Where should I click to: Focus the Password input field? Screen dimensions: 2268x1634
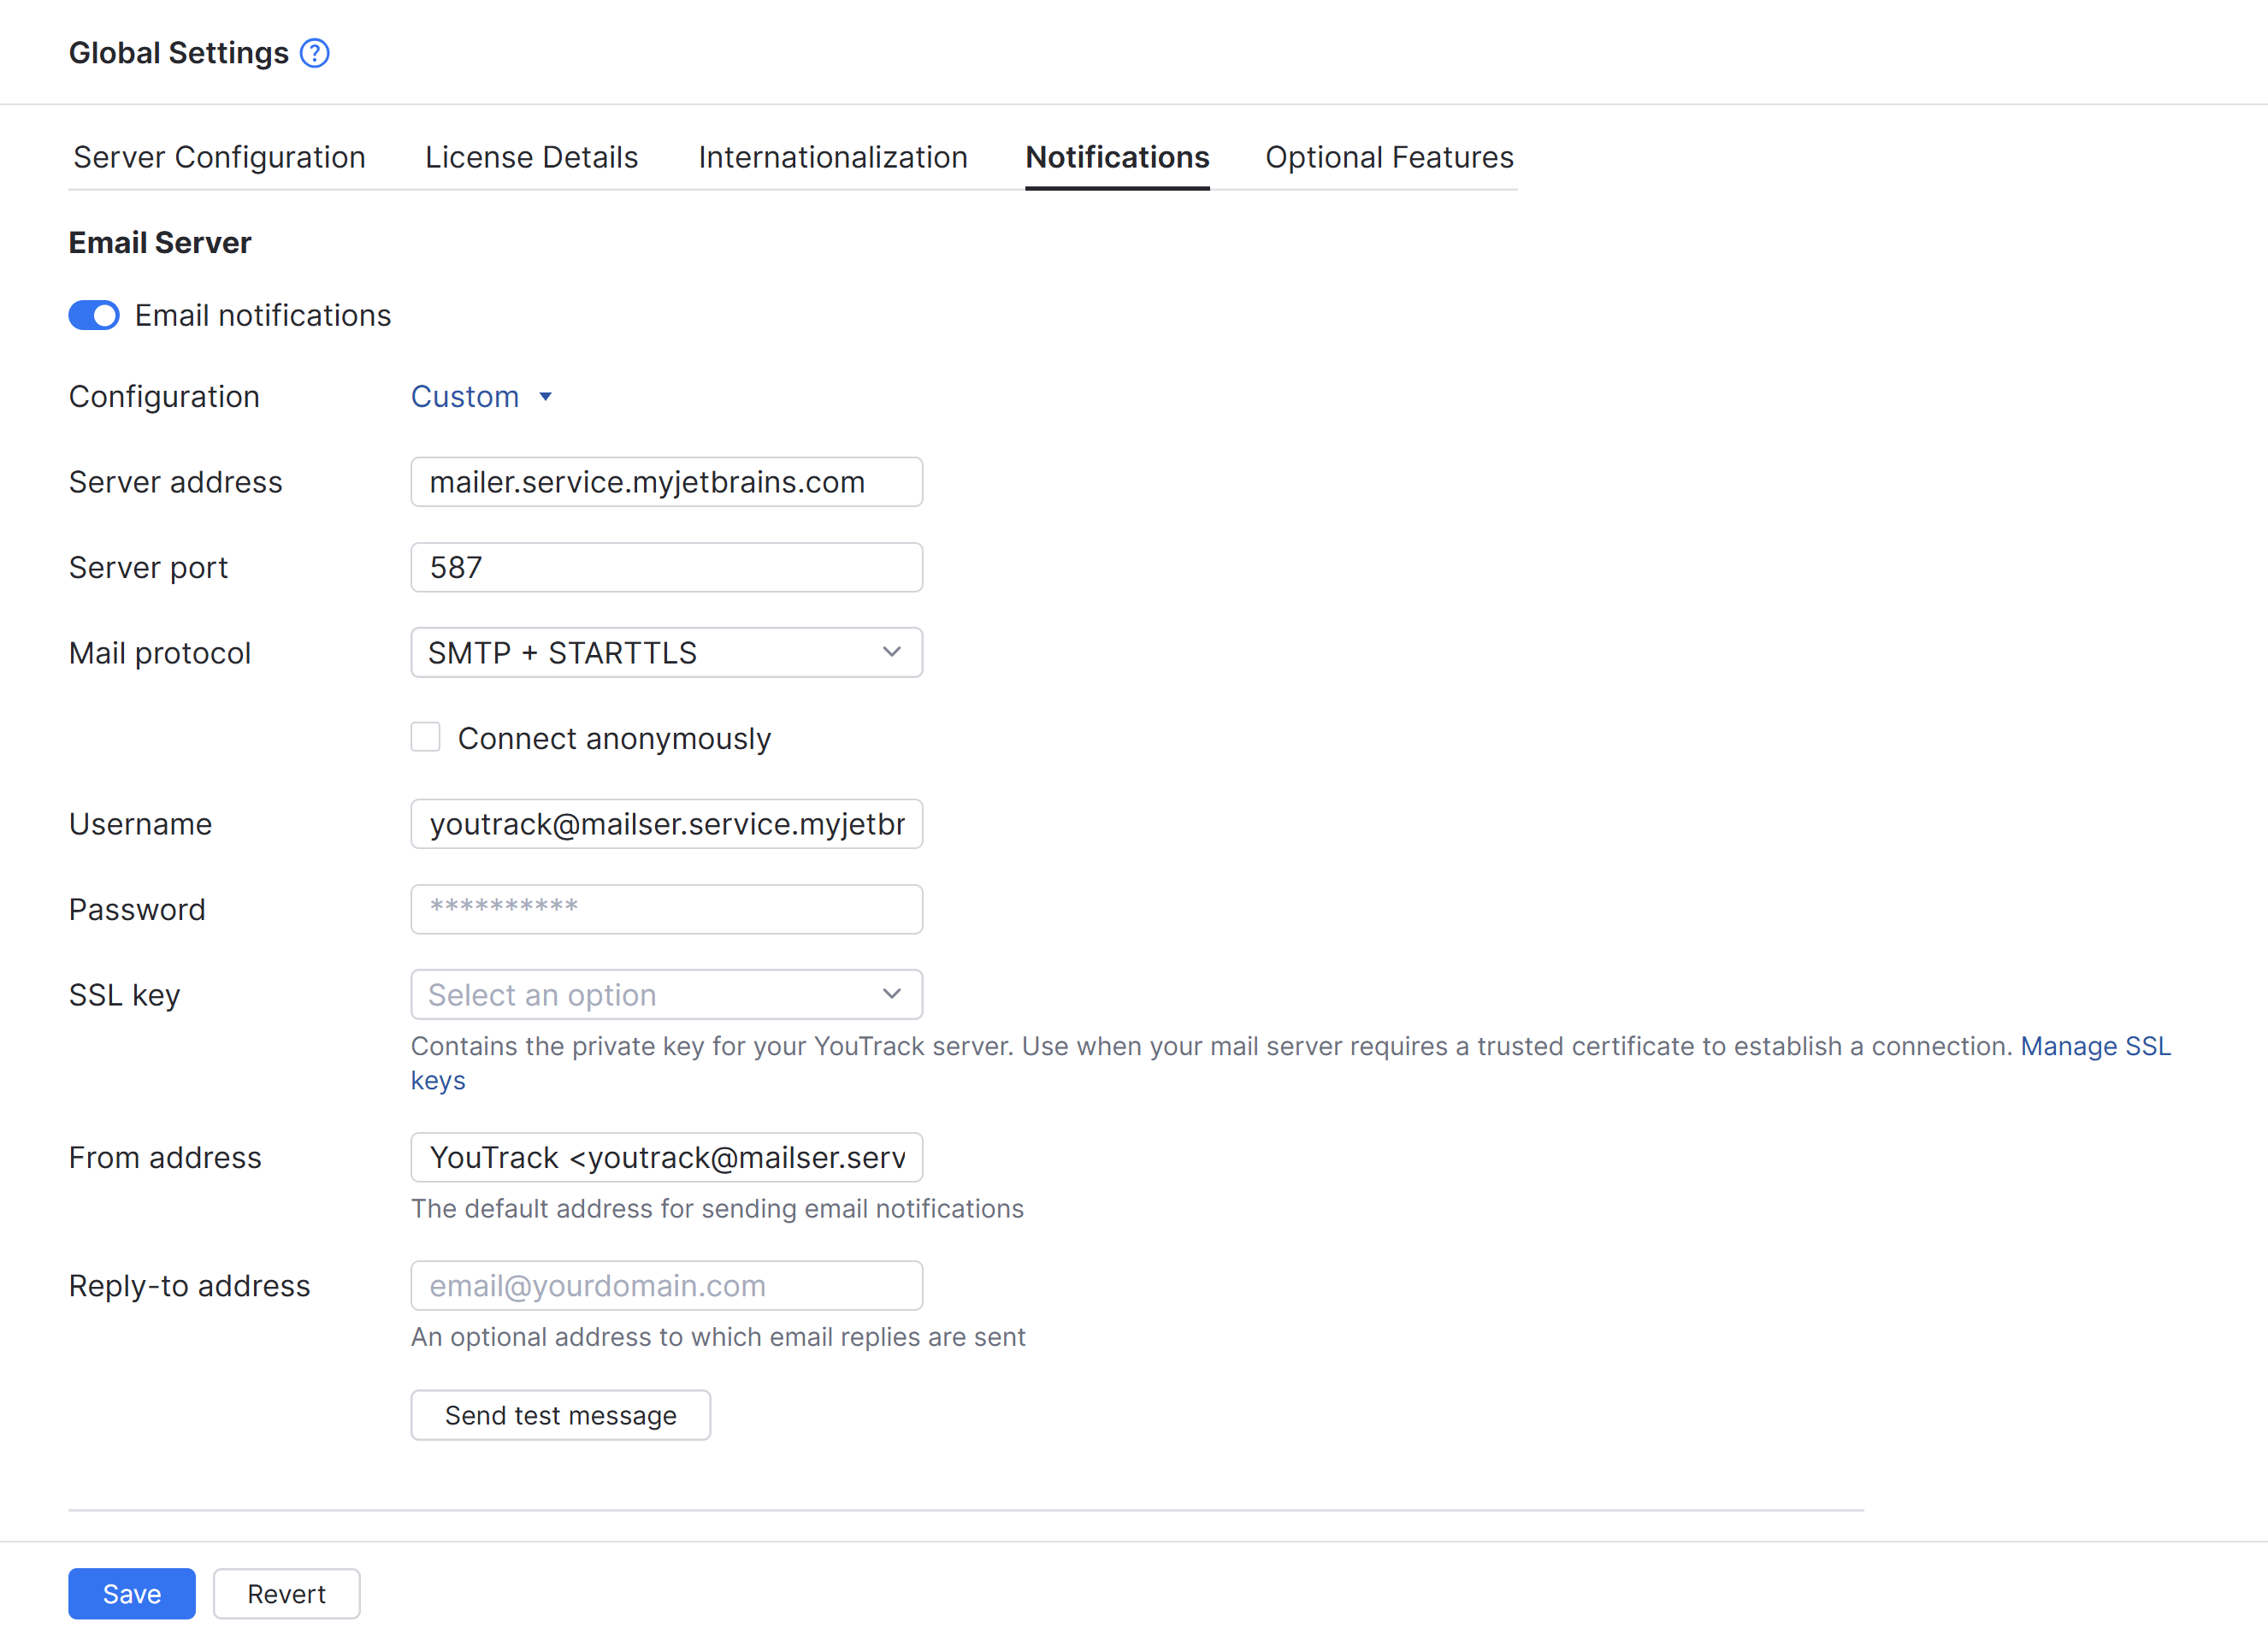pos(666,908)
